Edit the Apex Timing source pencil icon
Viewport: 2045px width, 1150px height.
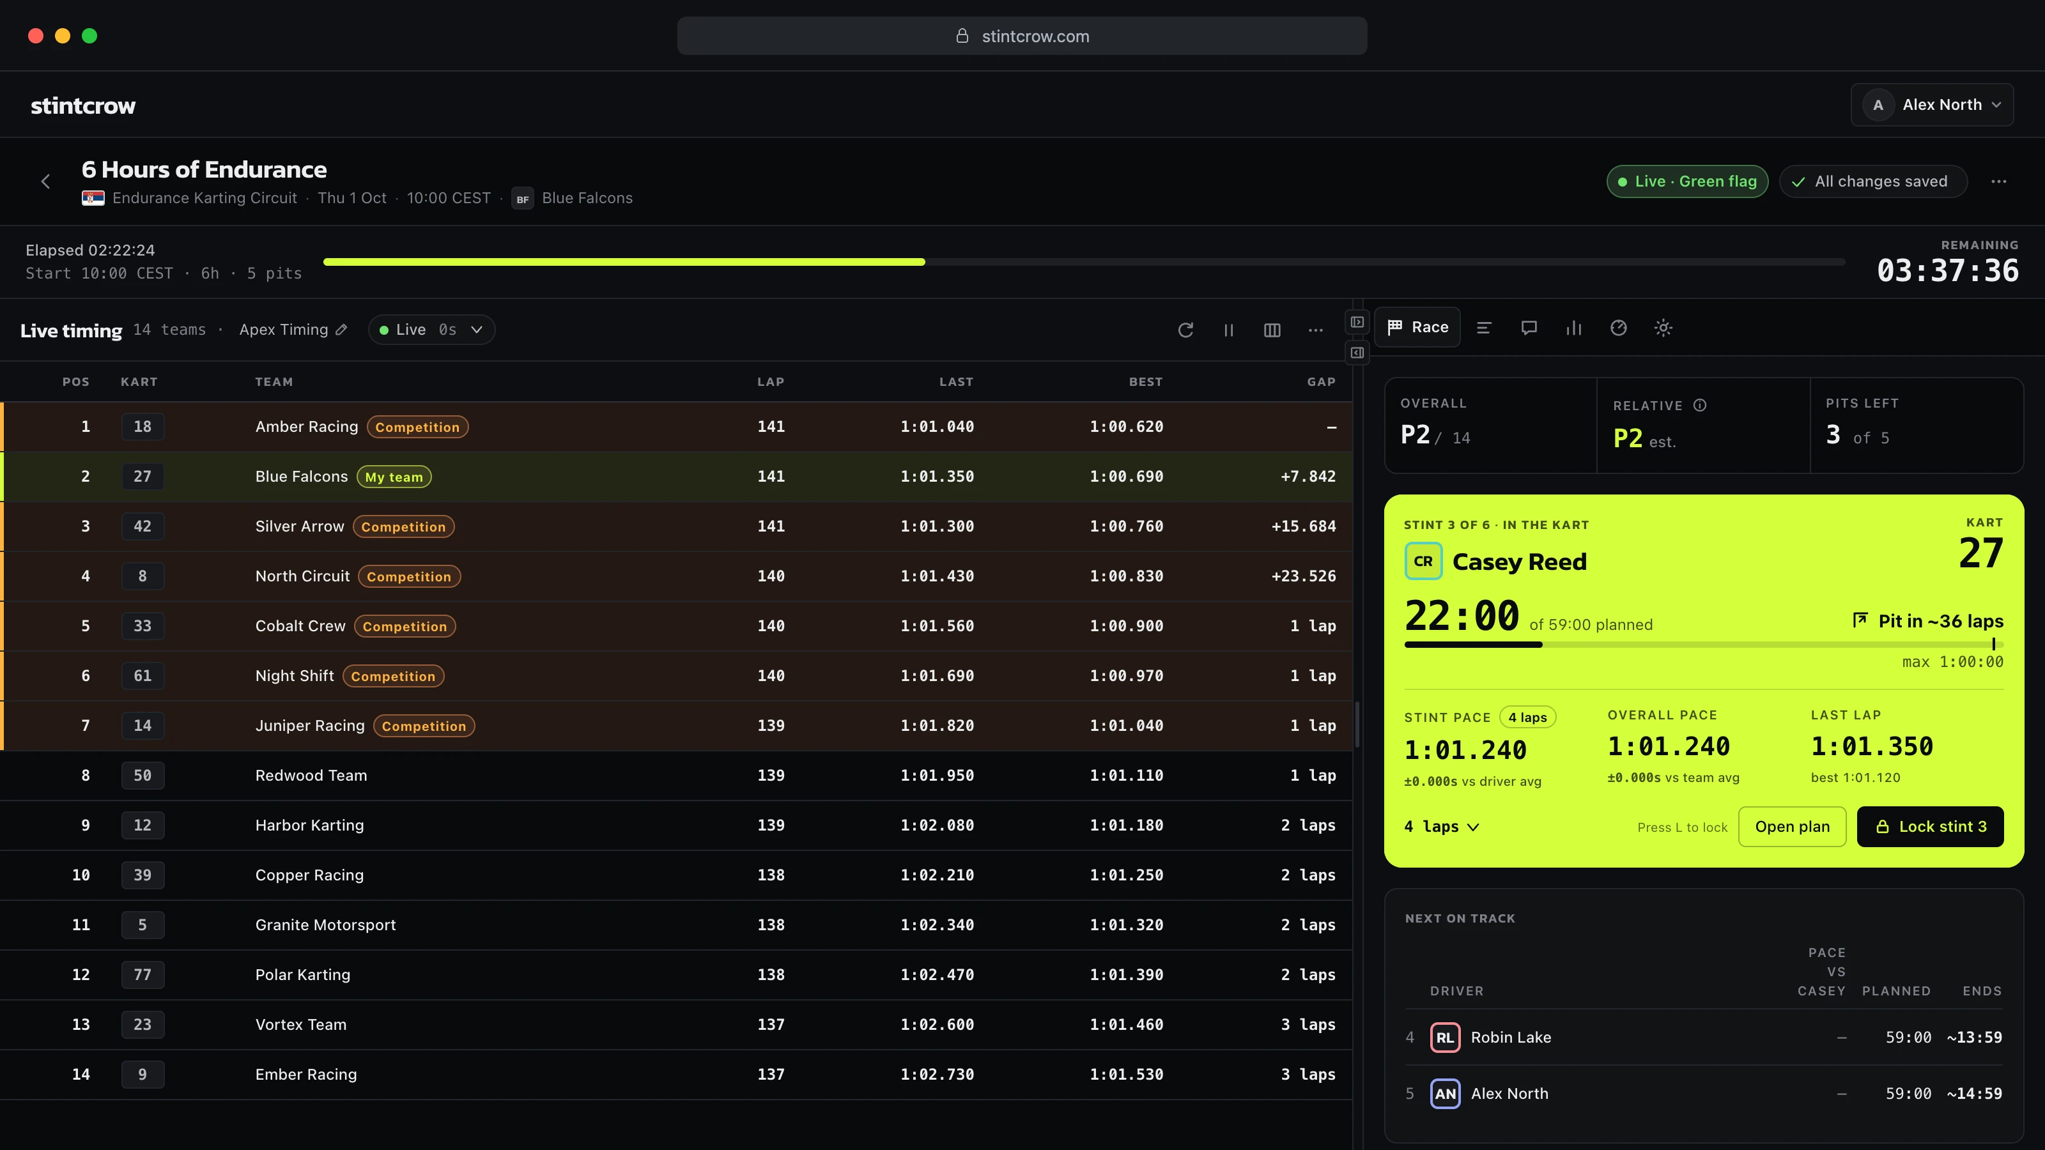tap(341, 330)
